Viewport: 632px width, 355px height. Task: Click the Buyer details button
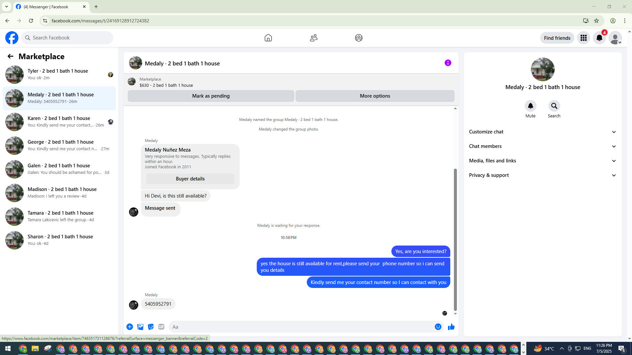190,179
